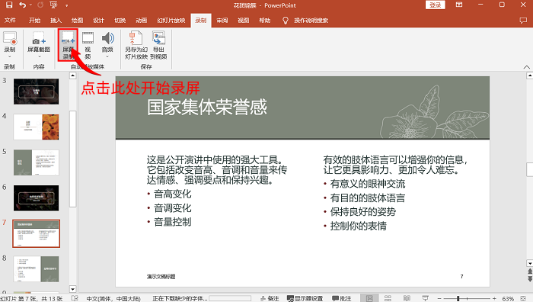
Task: Click the lightbulb tell-me icon
Action: point(286,21)
